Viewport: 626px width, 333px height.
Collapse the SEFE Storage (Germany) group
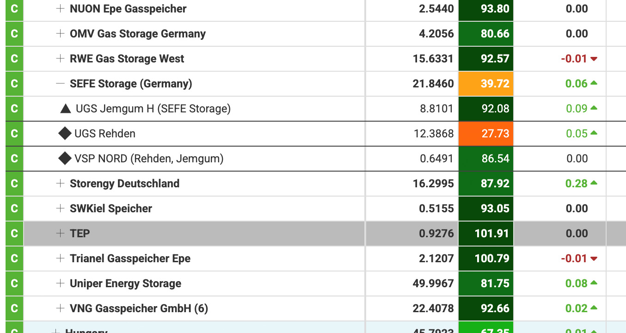click(60, 84)
